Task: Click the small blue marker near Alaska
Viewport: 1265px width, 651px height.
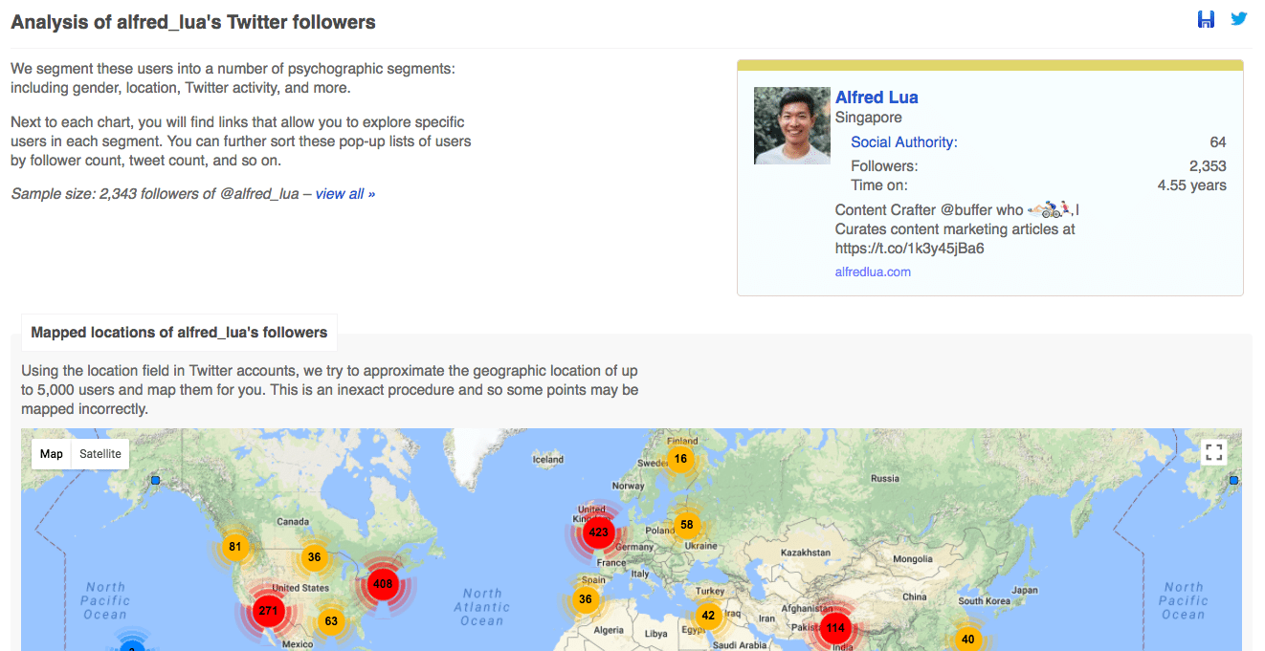Action: click(155, 480)
